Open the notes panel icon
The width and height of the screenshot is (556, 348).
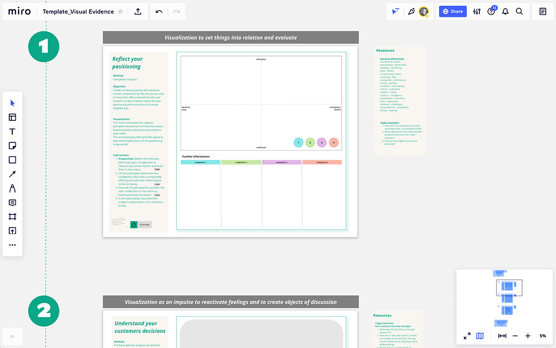click(x=543, y=11)
